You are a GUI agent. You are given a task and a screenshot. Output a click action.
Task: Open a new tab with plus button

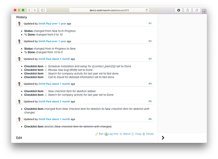[x=204, y=11]
